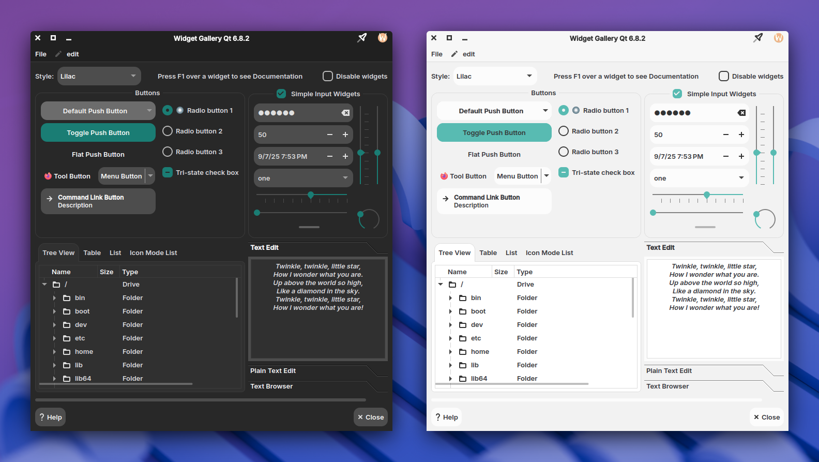Click the dial knob in light window
The height and width of the screenshot is (462, 819).
click(x=757, y=214)
